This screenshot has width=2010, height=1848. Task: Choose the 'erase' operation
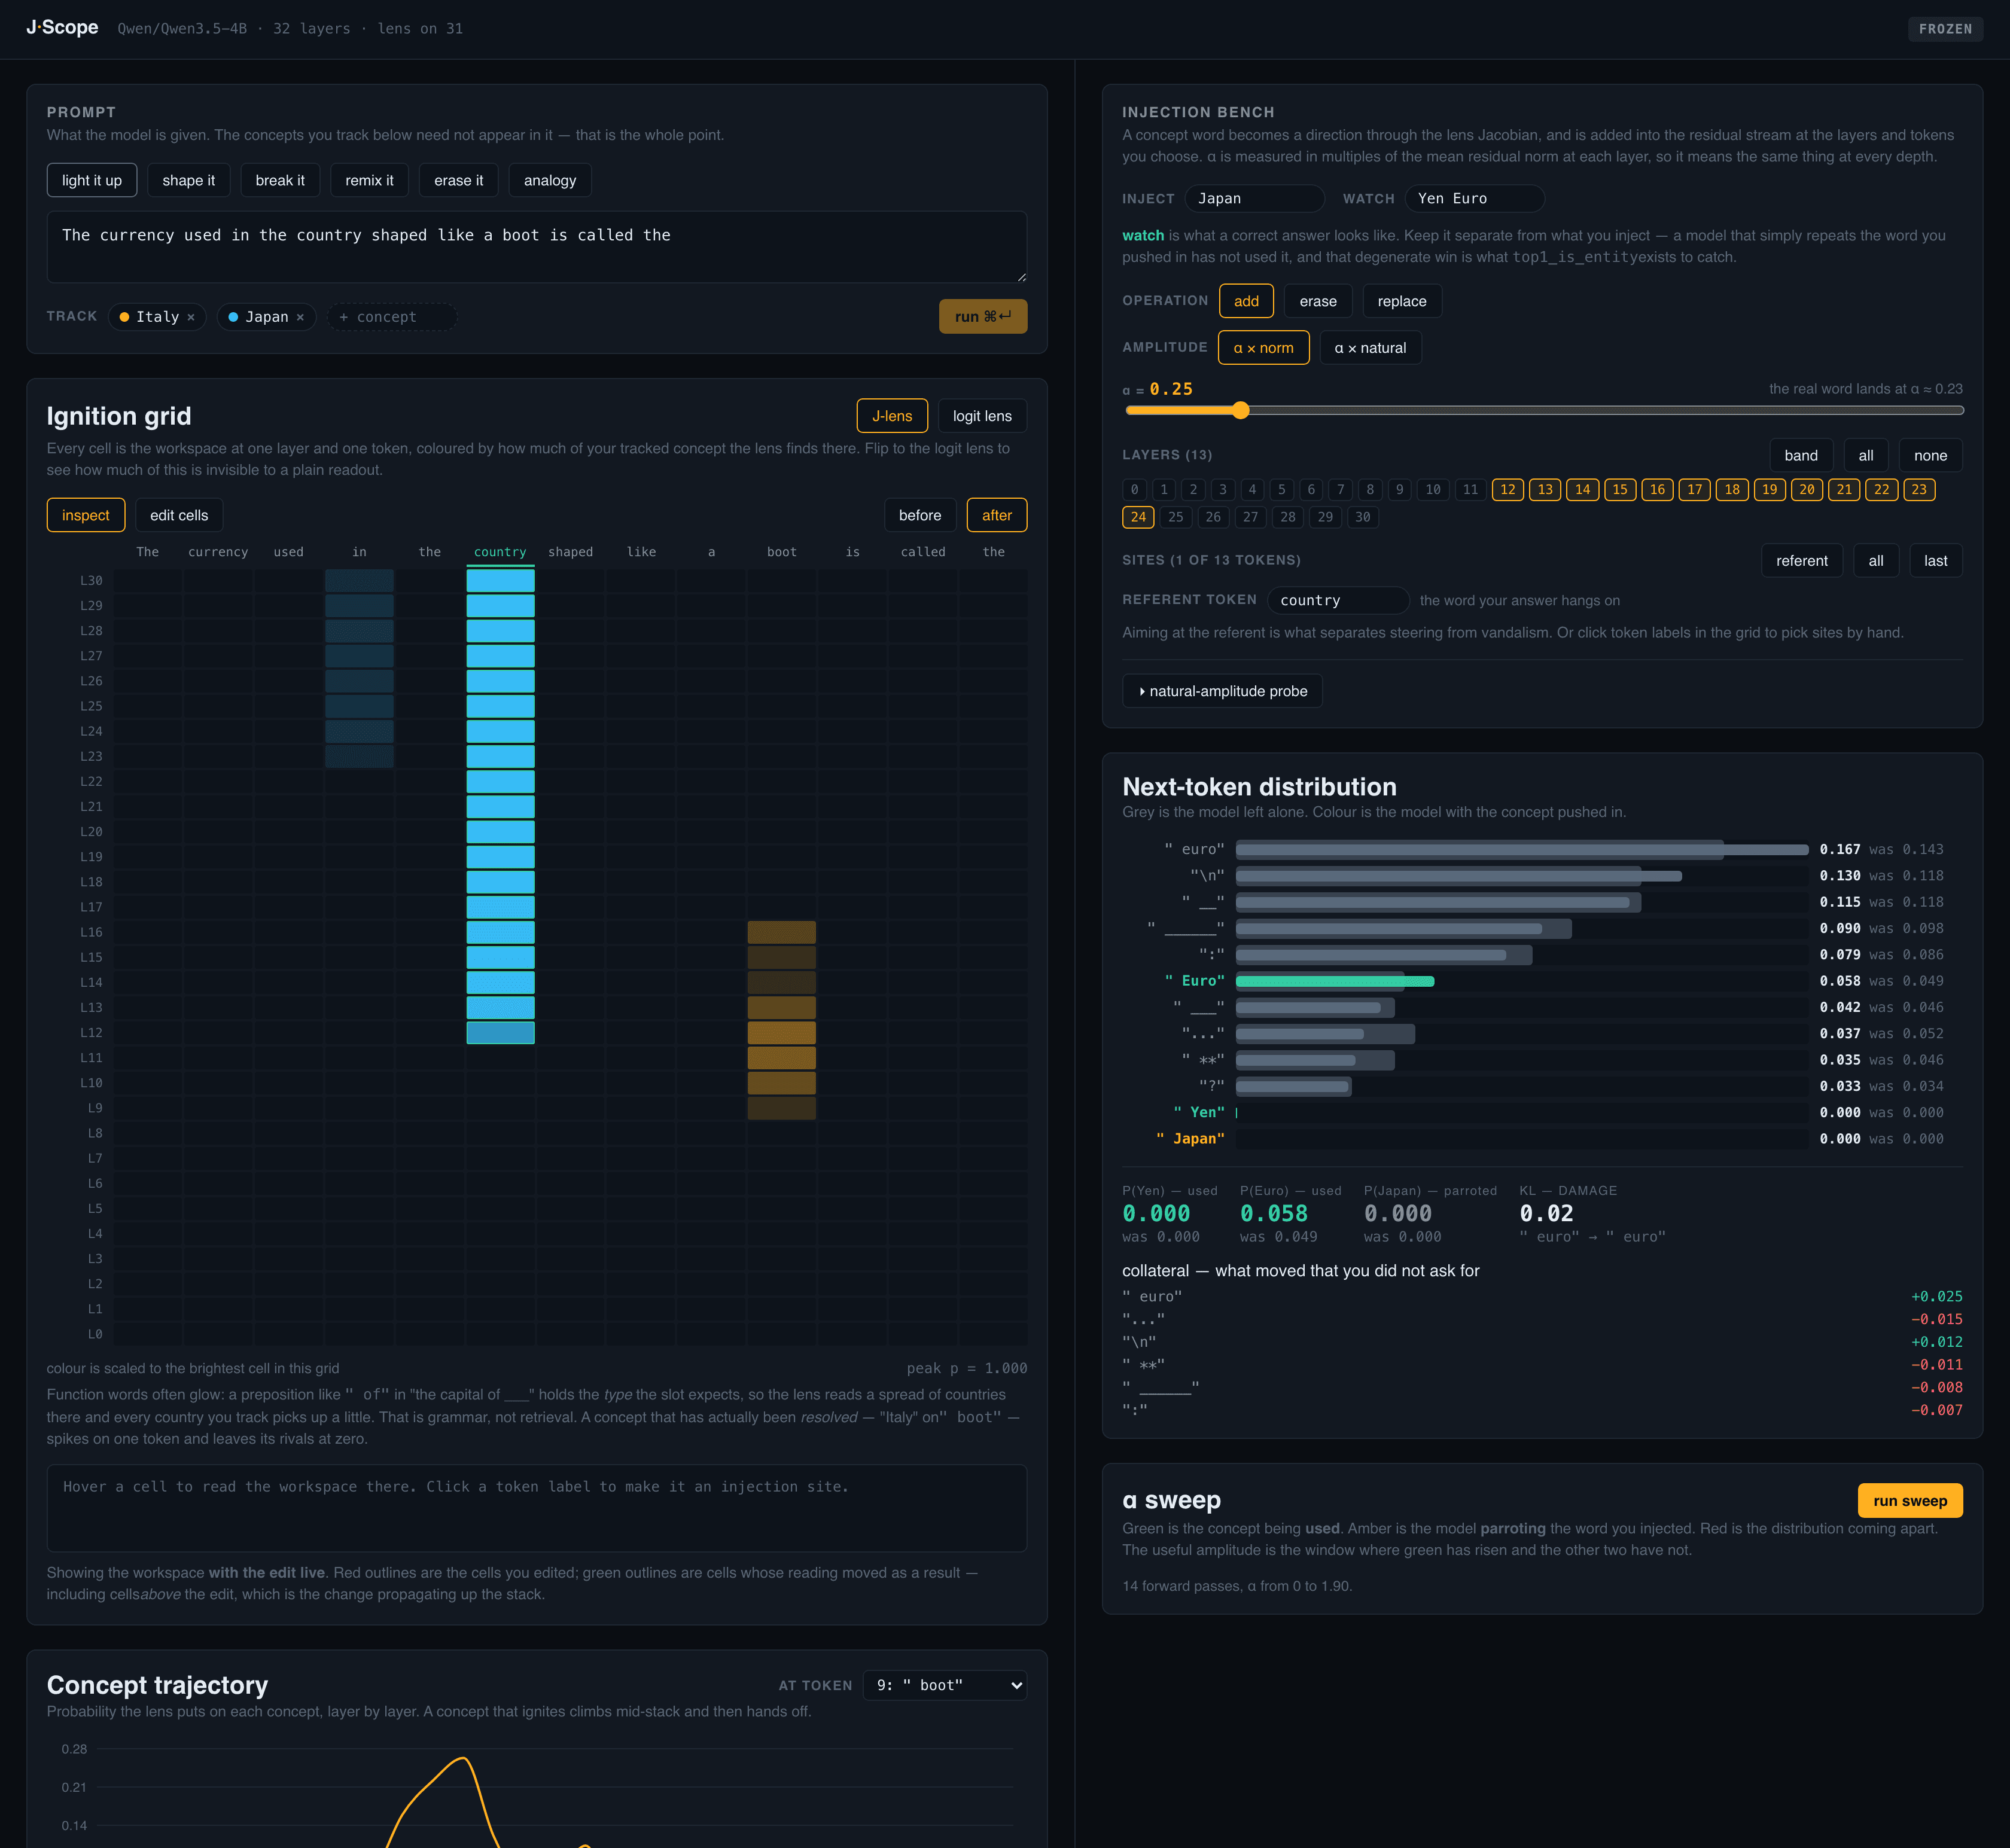1318,301
